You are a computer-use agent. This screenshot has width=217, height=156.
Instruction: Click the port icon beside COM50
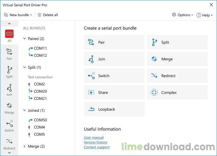pos(31,120)
